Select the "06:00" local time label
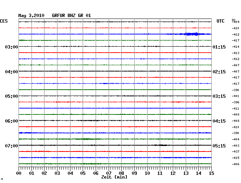 click(x=11, y=121)
